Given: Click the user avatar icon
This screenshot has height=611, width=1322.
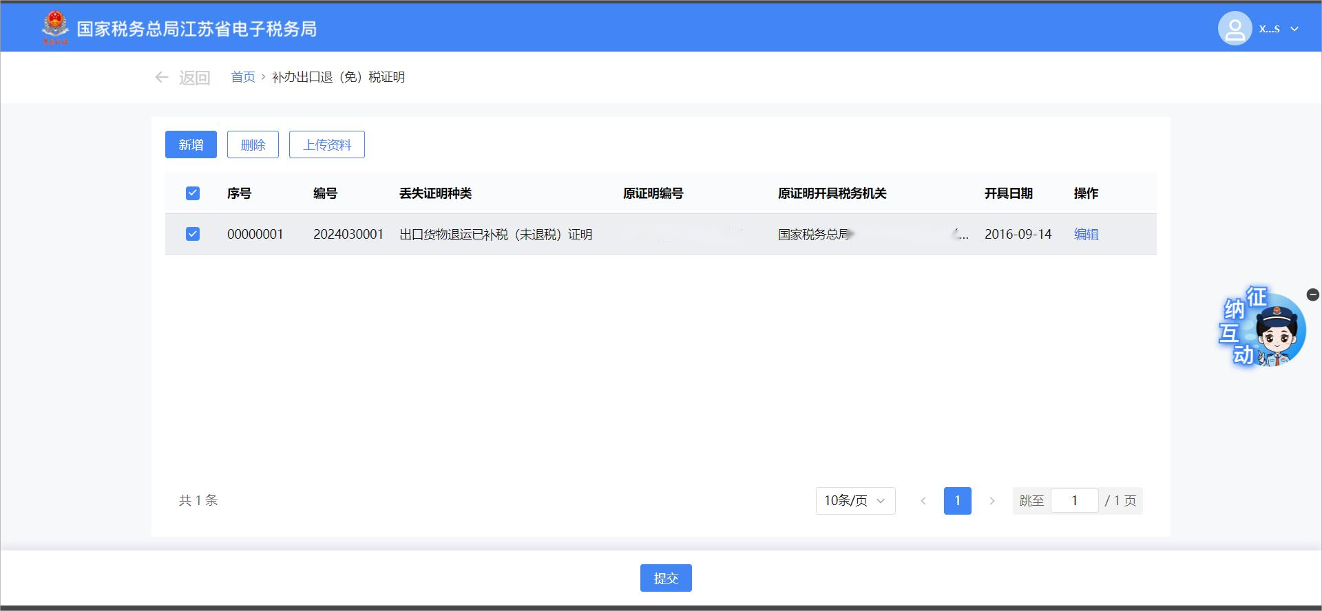Looking at the screenshot, I should coord(1235,29).
